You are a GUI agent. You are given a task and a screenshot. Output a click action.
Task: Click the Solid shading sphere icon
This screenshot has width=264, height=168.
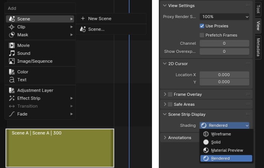point(206,142)
